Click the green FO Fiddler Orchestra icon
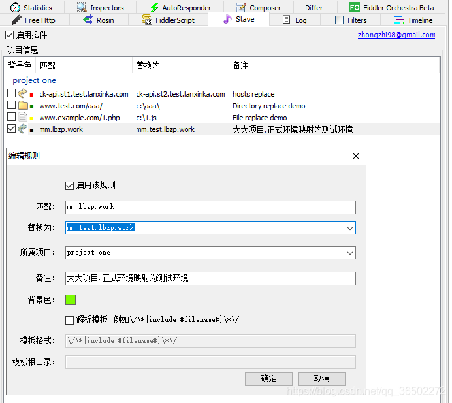 [x=355, y=7]
